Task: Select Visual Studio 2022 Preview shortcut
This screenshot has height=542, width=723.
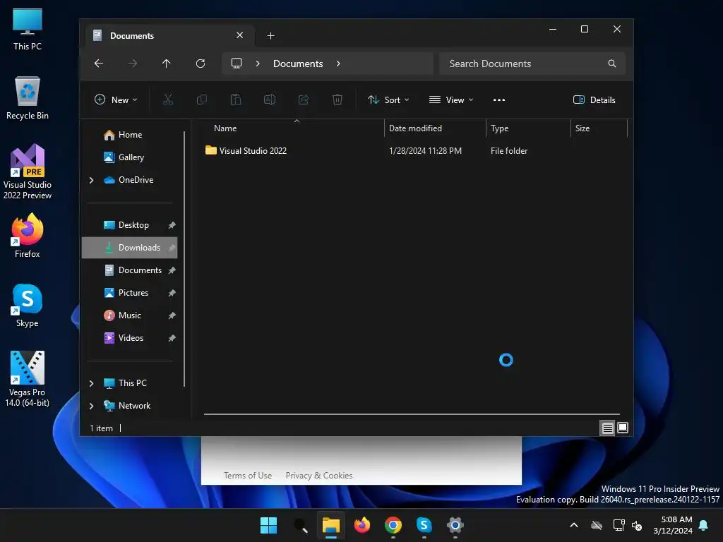Action: tap(28, 171)
